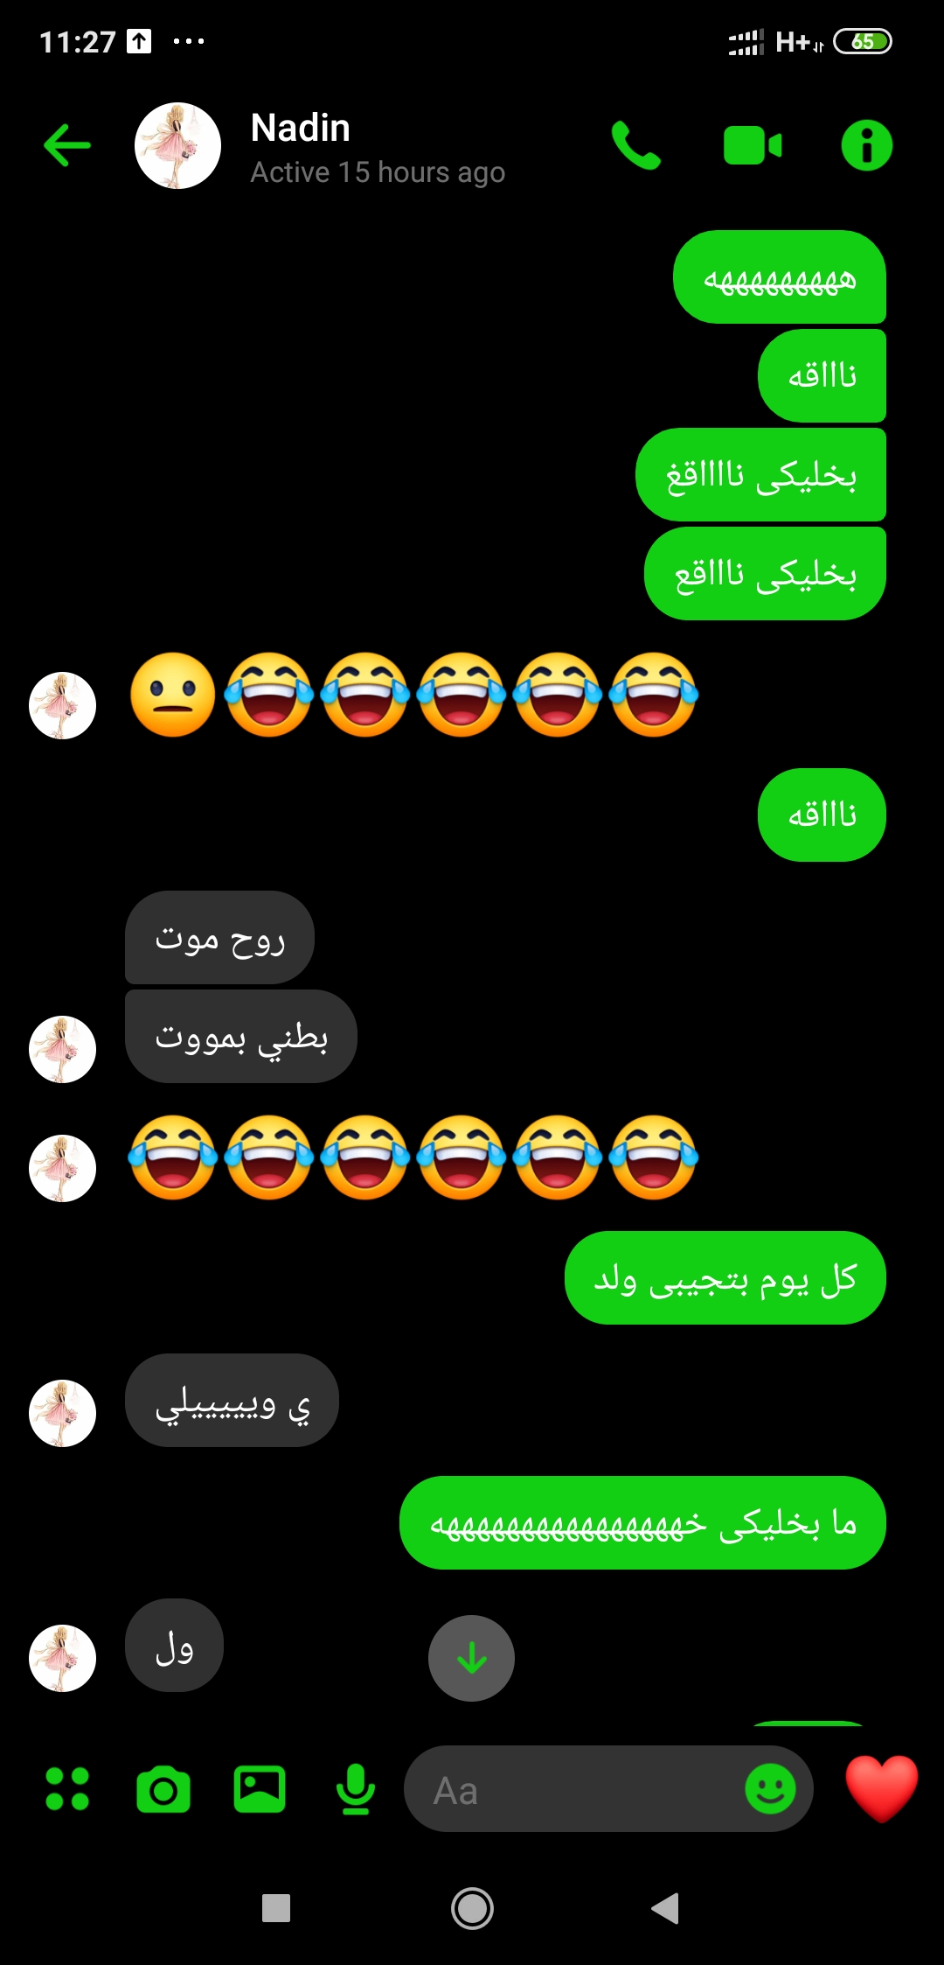Start a video call with Nadin
This screenshot has width=944, height=1965.
(x=753, y=145)
